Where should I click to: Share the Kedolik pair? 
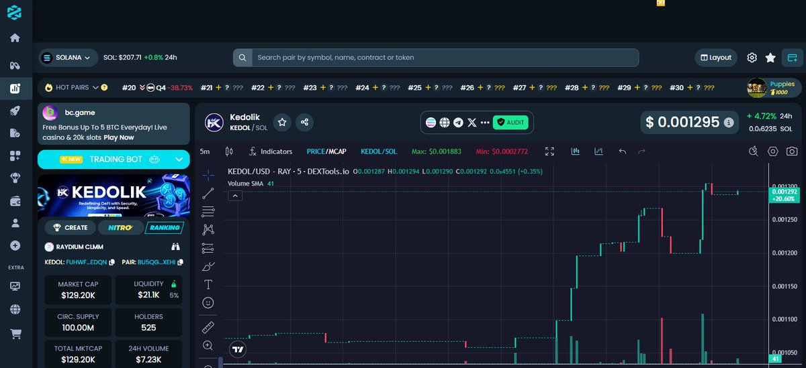tap(305, 122)
